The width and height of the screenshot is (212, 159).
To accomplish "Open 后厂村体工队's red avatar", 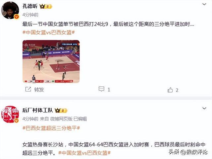I will coord(10,114).
